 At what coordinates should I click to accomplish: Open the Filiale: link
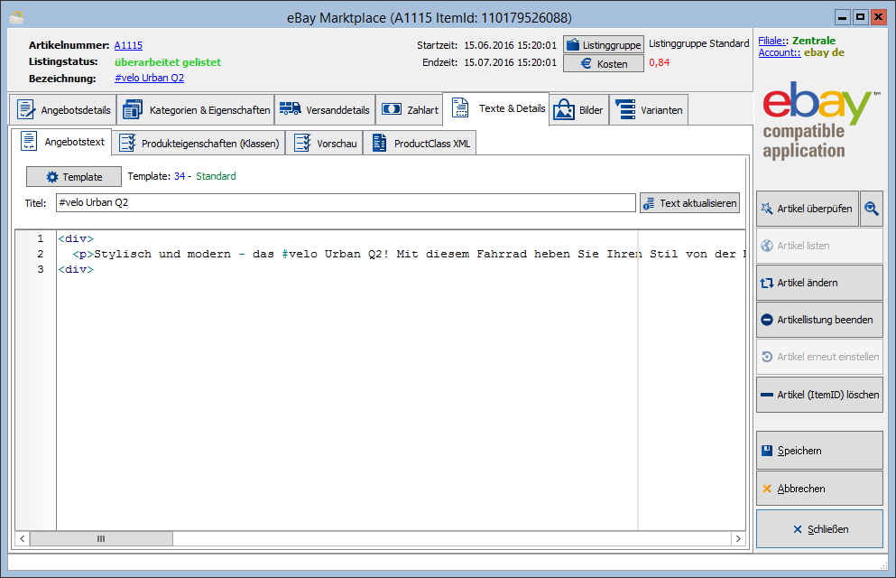(773, 41)
